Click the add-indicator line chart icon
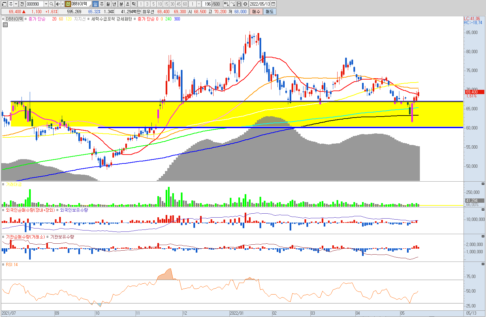Image resolution: width=486 pixels, height=317 pixels. [x=233, y=4]
